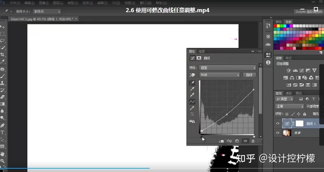The height and width of the screenshot is (172, 324).
Task: Click the gray point eyedropper in Curves
Action: point(192,89)
